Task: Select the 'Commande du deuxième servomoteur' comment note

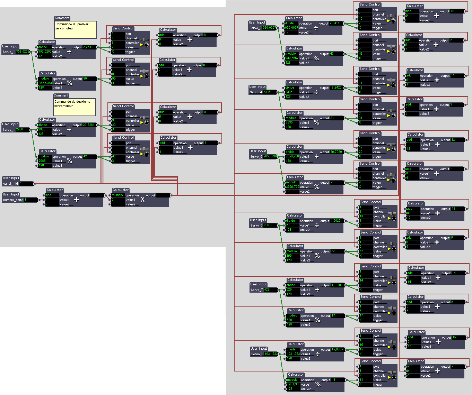Action: click(x=75, y=107)
